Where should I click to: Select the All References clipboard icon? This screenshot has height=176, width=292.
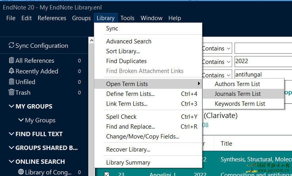[x=11, y=60]
